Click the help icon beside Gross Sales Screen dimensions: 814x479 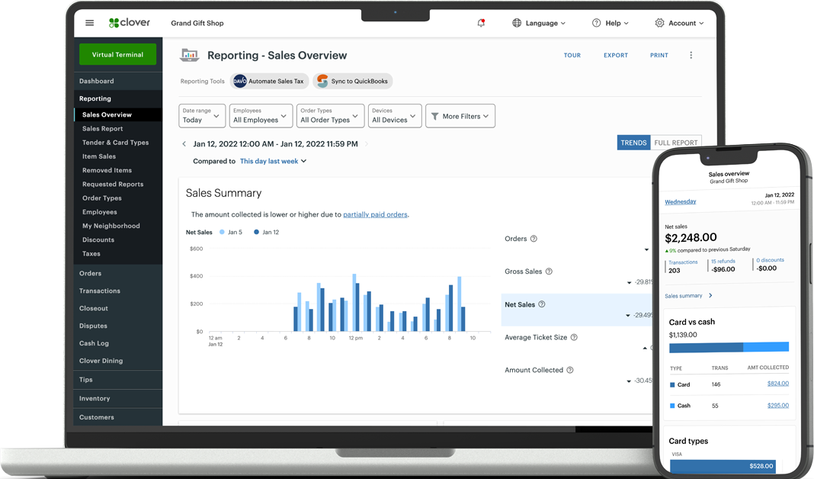pyautogui.click(x=549, y=272)
